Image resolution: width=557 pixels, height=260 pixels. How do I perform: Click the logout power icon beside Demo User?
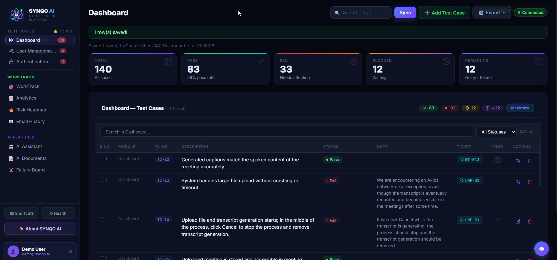pos(70,252)
